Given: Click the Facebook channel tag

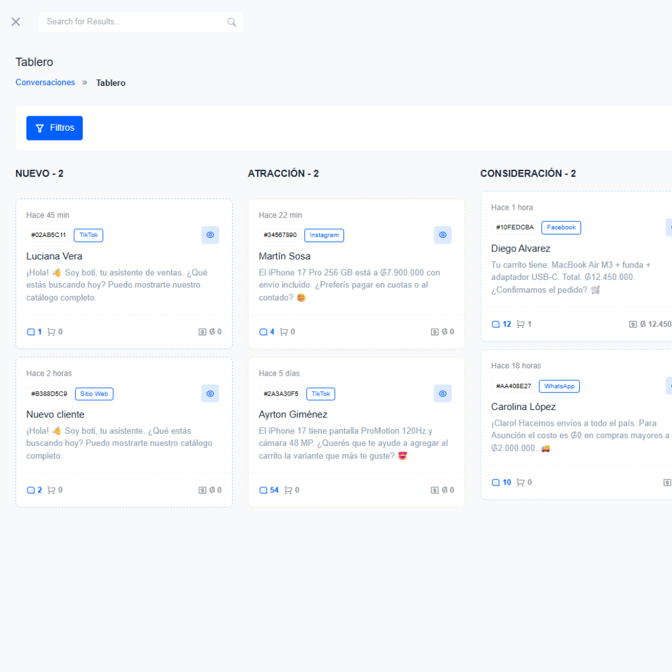Looking at the screenshot, I should 561,228.
